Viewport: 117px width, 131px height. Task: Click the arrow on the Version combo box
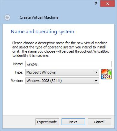pos(96,81)
